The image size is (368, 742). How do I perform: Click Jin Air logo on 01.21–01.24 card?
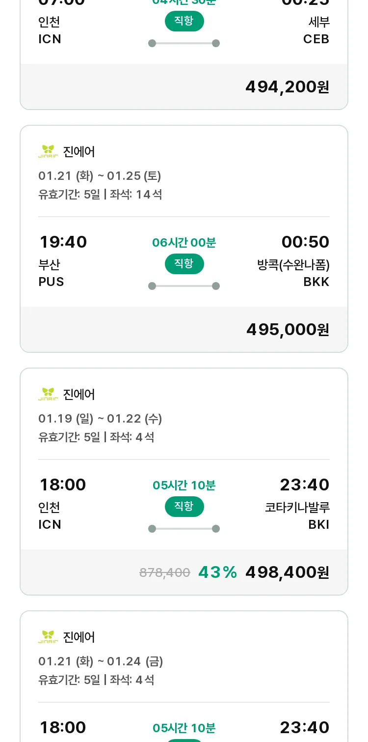(48, 637)
